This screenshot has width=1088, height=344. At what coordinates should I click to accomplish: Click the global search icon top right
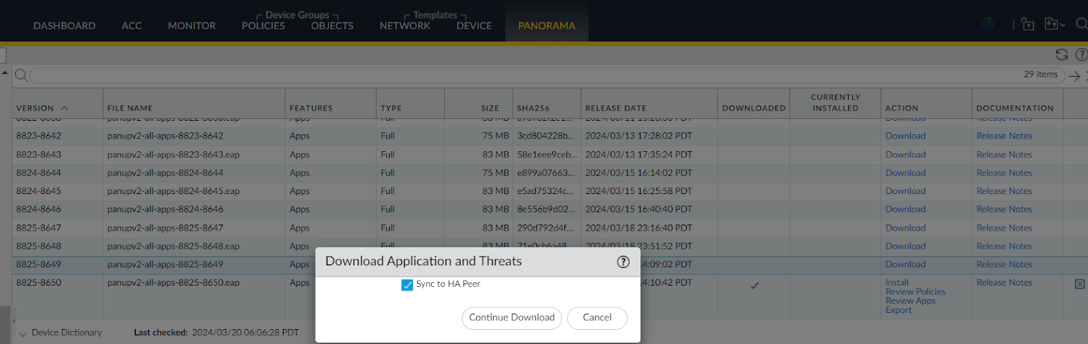1081,24
